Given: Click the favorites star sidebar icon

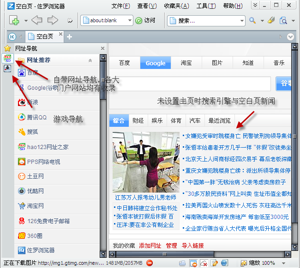Looking at the screenshot, I should click(x=7, y=48).
